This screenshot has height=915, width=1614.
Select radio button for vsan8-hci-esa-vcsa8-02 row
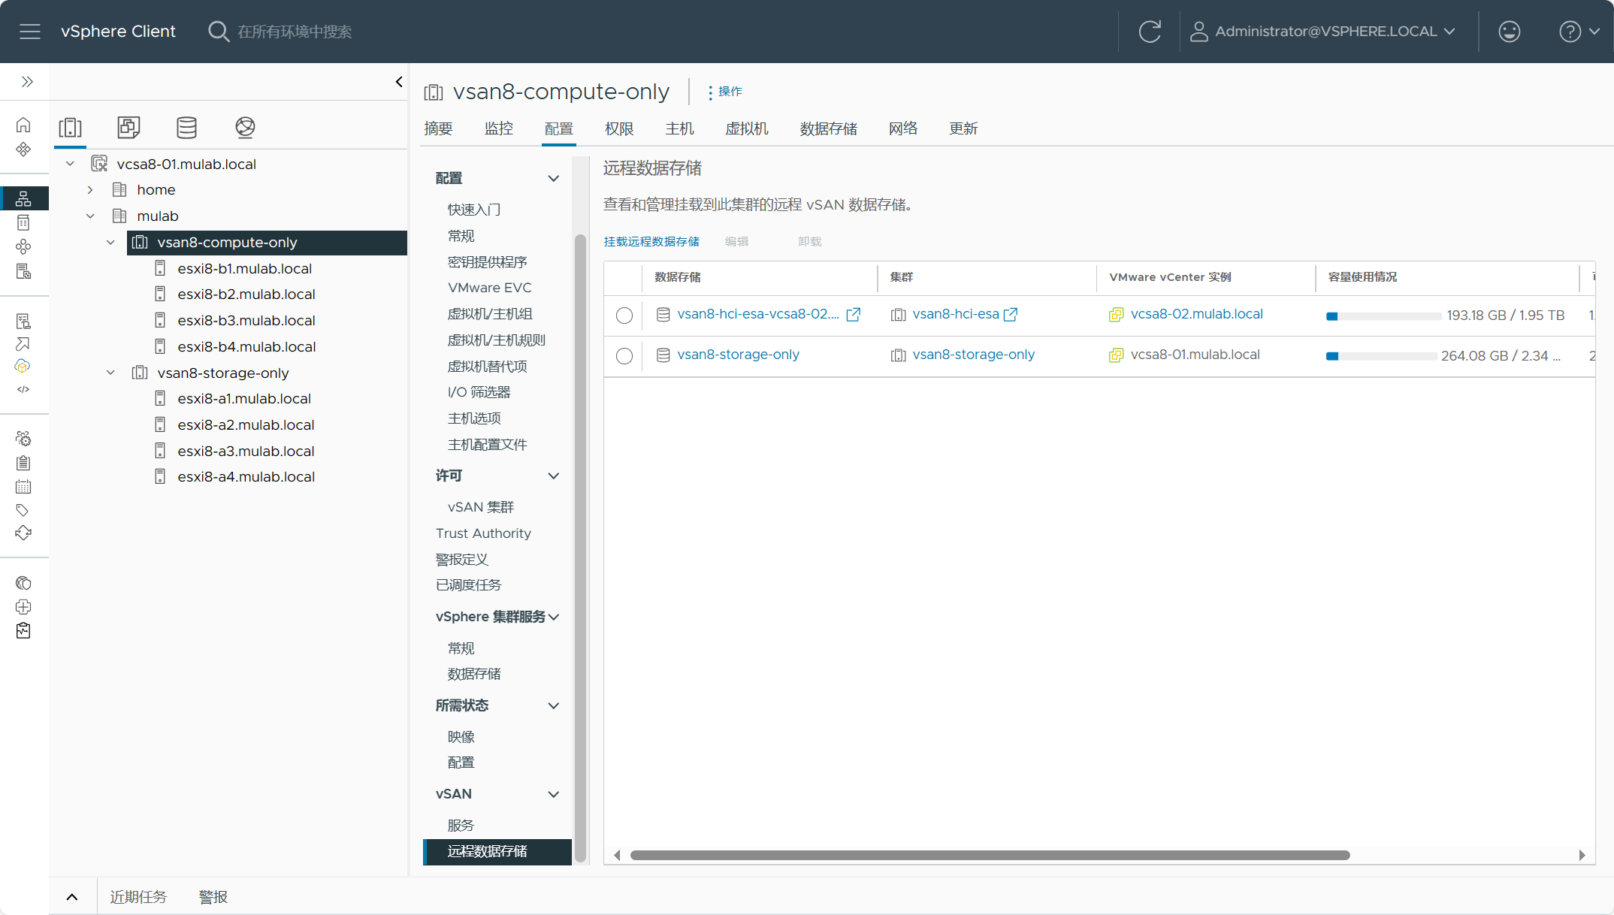point(624,316)
